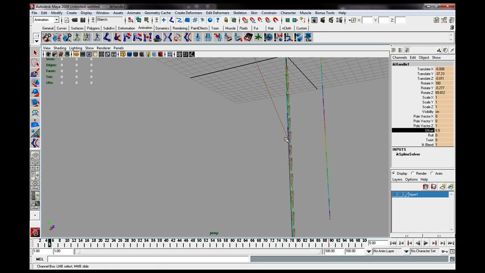Activate the Lasso select tool
The width and height of the screenshot is (485, 273).
coord(35,63)
